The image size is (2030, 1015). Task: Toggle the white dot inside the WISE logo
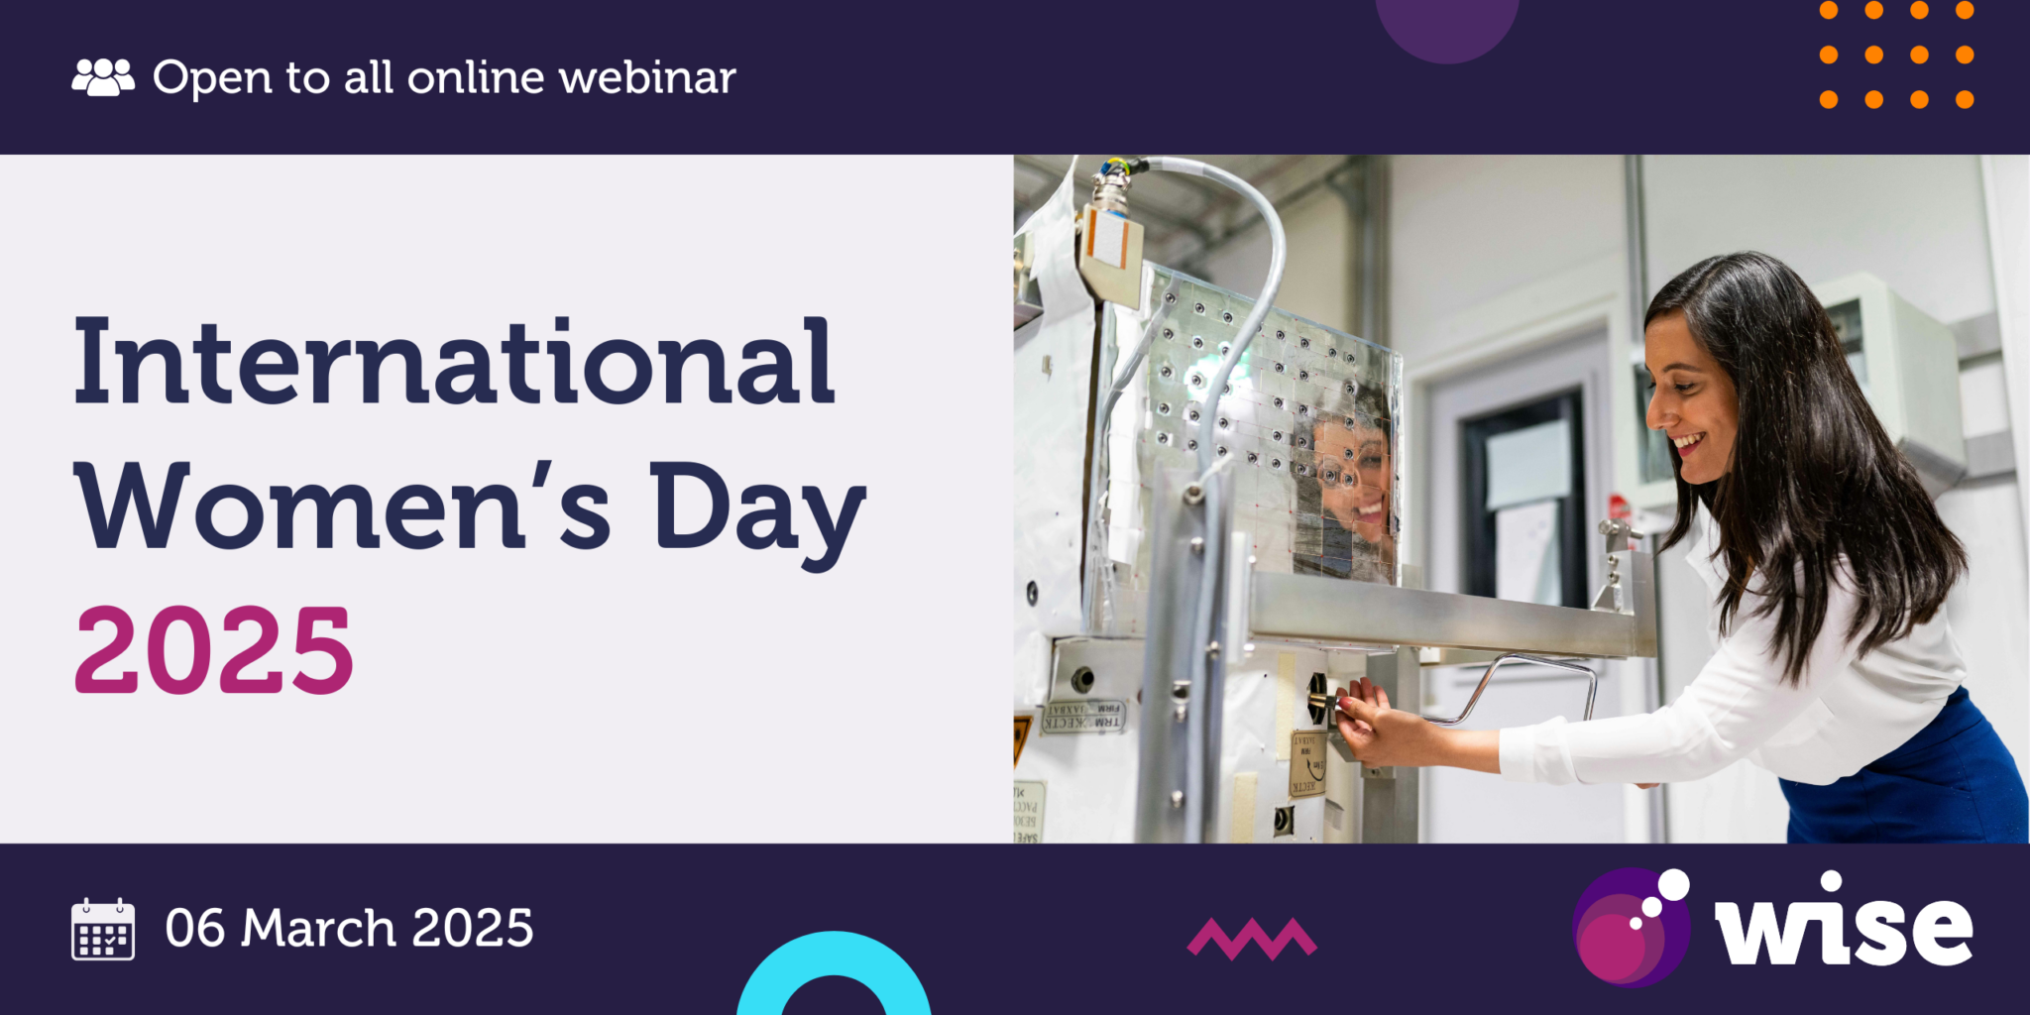pyautogui.click(x=1674, y=887)
